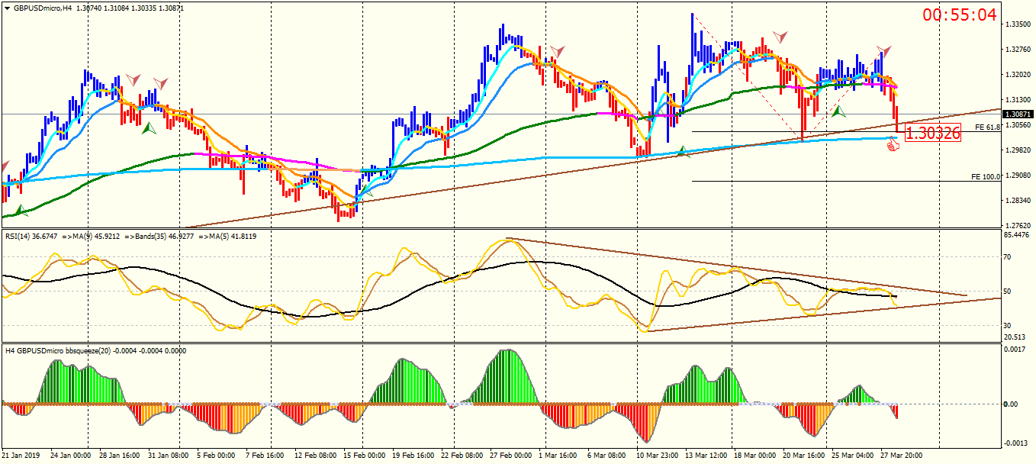Select the red sell arrow above 27 Mar candles
Screen dimensions: 1036x464
(883, 51)
